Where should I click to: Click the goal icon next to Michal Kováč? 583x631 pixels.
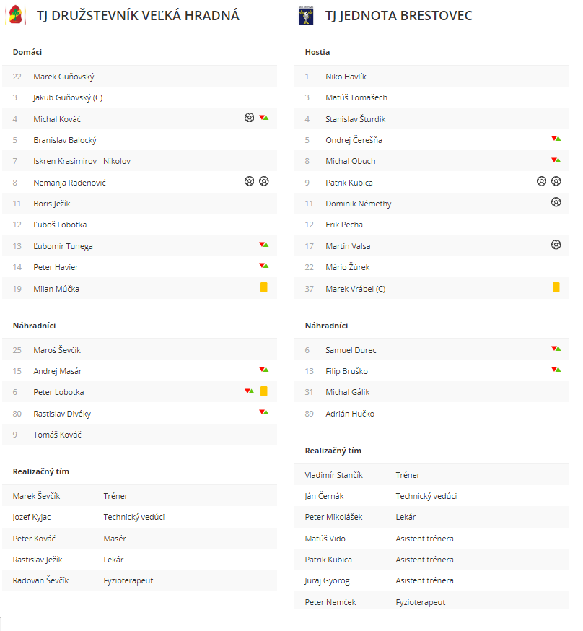249,118
